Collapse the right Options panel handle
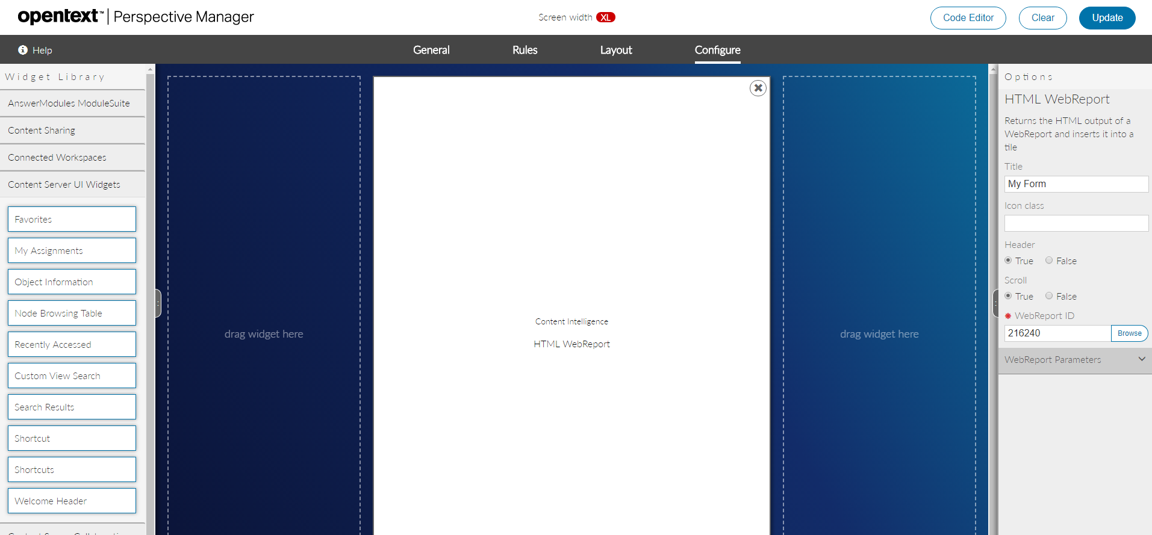The height and width of the screenshot is (535, 1152). coord(995,303)
